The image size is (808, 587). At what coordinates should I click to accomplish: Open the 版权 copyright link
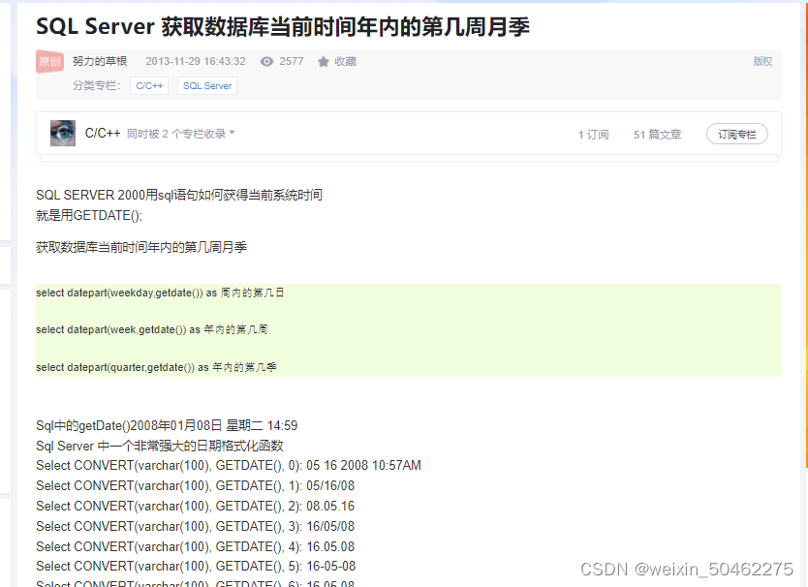(x=762, y=61)
